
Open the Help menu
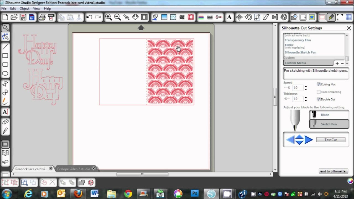click(48, 9)
